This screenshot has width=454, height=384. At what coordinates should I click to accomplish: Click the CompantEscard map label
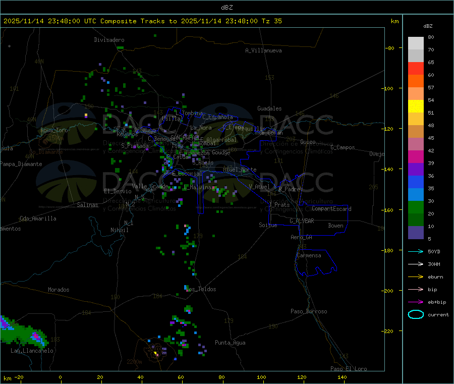(x=331, y=208)
